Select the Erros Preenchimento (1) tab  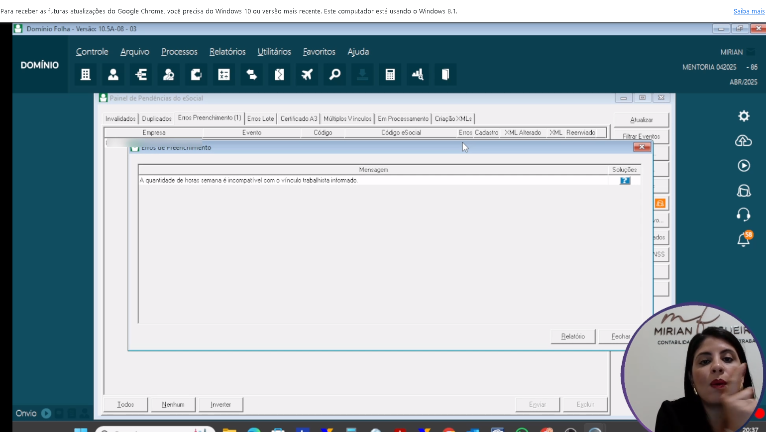(210, 118)
